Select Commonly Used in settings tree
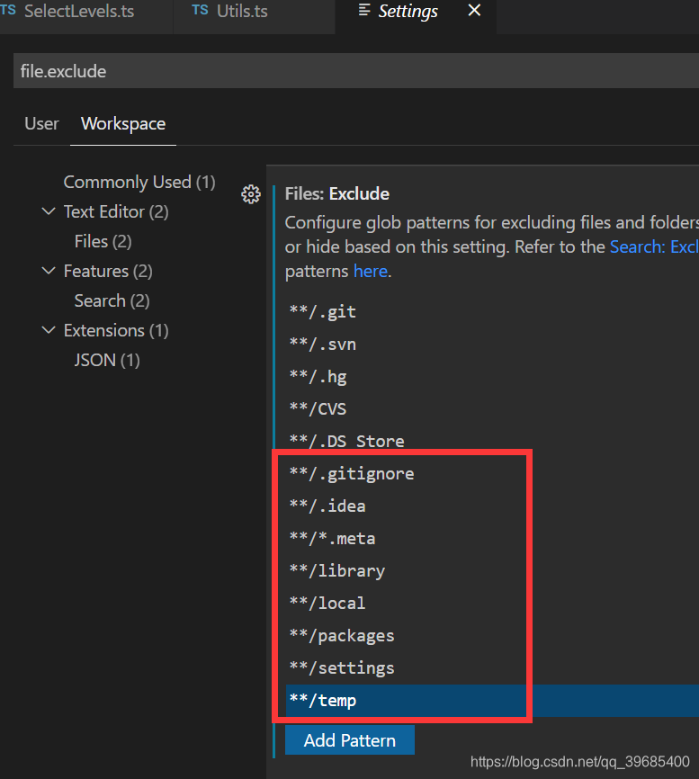 click(139, 182)
